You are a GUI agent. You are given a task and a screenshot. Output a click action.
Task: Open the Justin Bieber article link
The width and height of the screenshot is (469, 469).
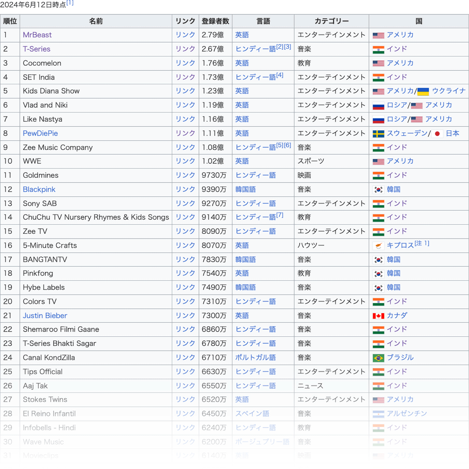click(45, 315)
